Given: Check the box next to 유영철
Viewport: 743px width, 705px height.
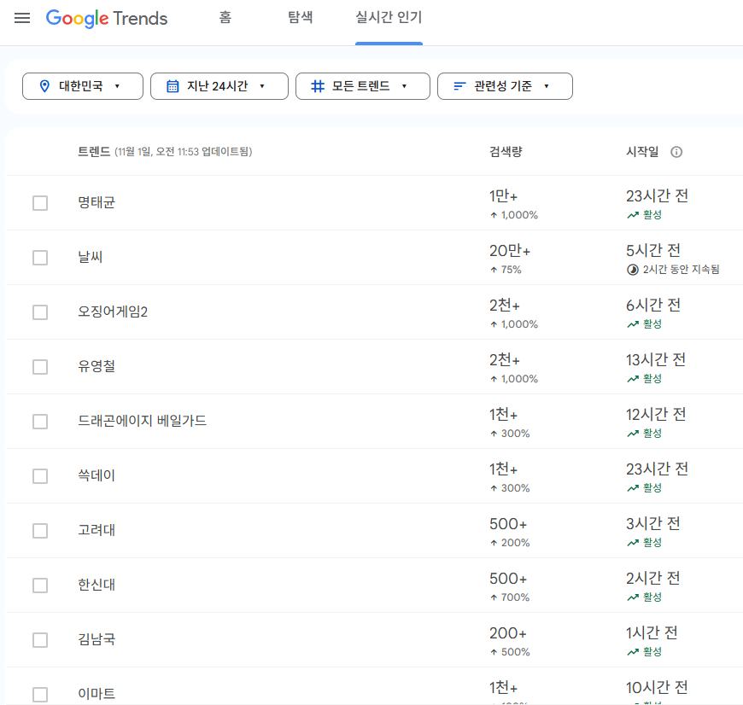Looking at the screenshot, I should pyautogui.click(x=40, y=367).
